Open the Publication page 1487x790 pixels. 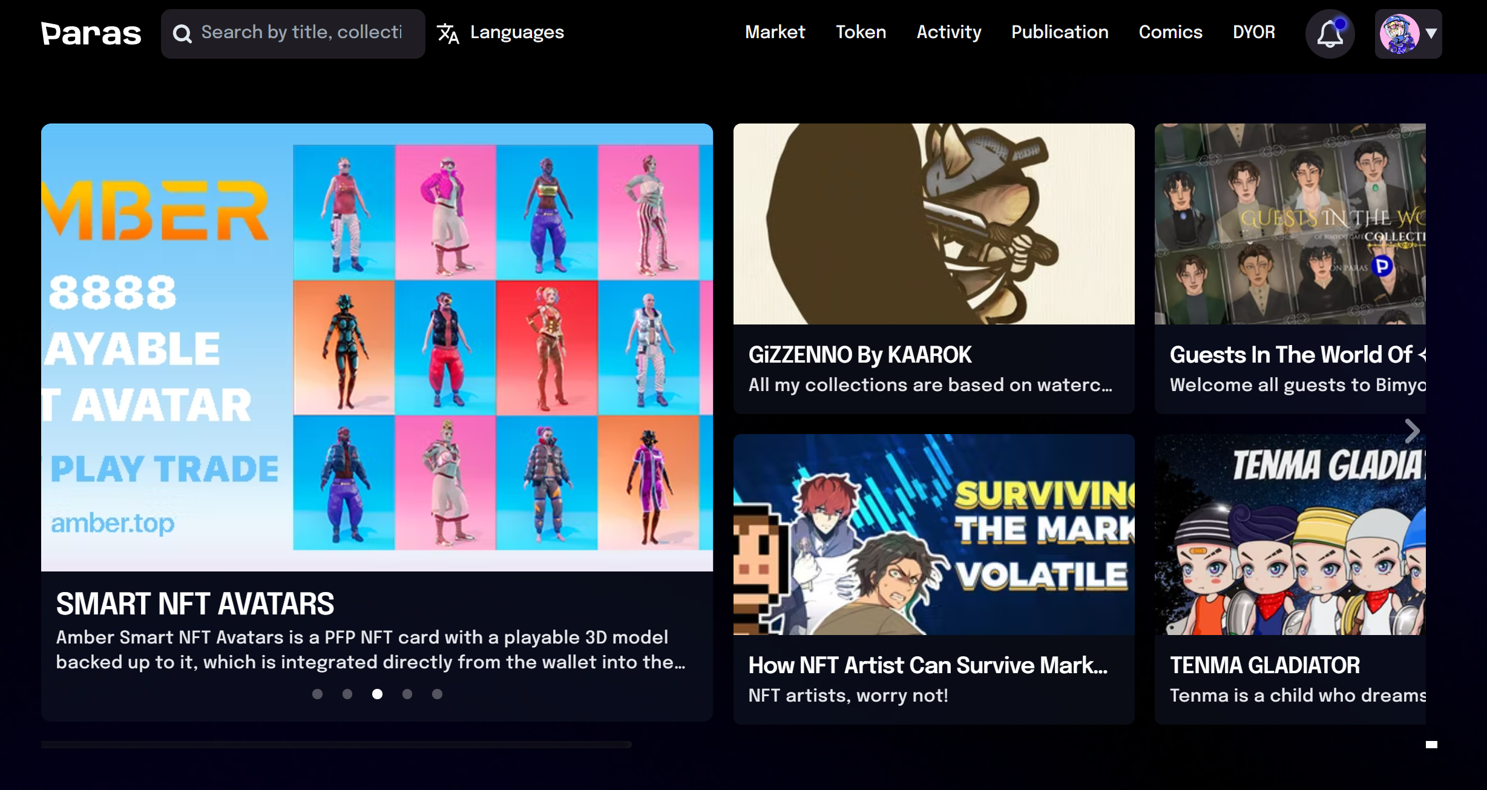pos(1060,32)
